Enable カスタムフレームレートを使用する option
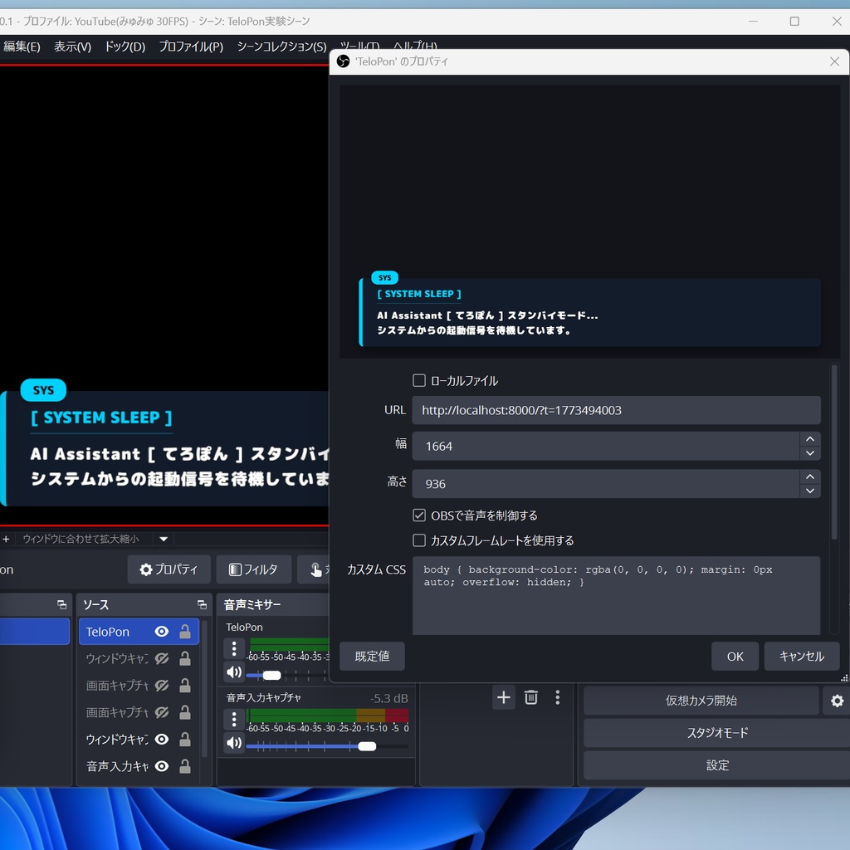The image size is (850, 850). pos(419,540)
